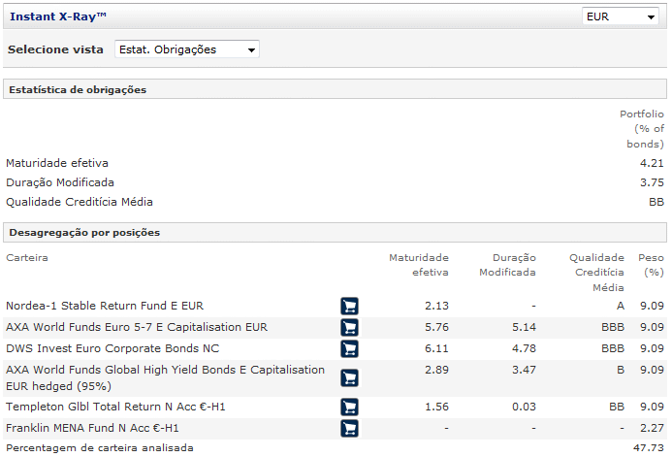Add AXA Global High Yield Bonds to cart
This screenshot has height=457, width=672.
pyautogui.click(x=349, y=378)
